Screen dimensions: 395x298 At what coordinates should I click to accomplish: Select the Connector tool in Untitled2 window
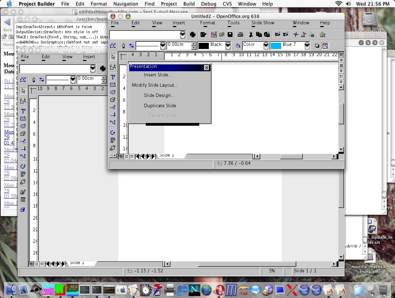(113, 122)
